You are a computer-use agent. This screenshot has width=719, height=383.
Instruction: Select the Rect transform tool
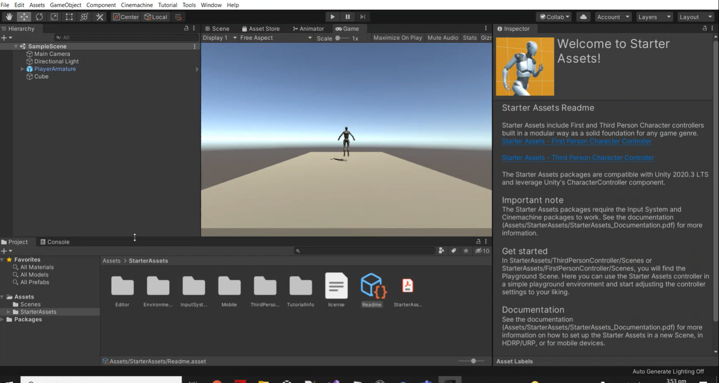(x=69, y=17)
